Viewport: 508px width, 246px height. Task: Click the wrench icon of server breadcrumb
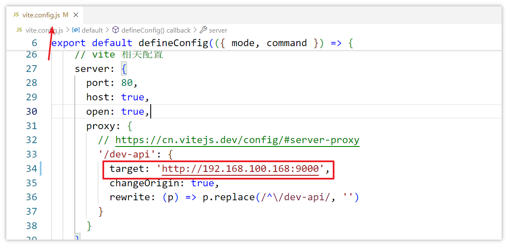[203, 30]
